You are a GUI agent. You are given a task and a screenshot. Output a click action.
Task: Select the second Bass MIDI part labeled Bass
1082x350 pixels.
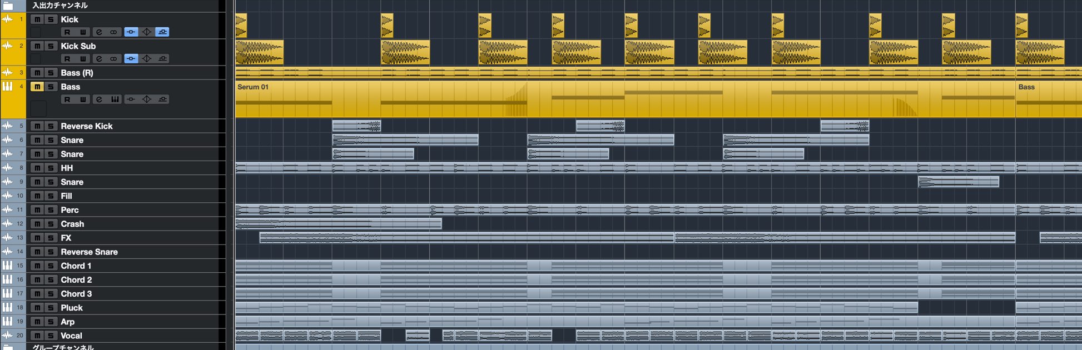(x=1049, y=99)
